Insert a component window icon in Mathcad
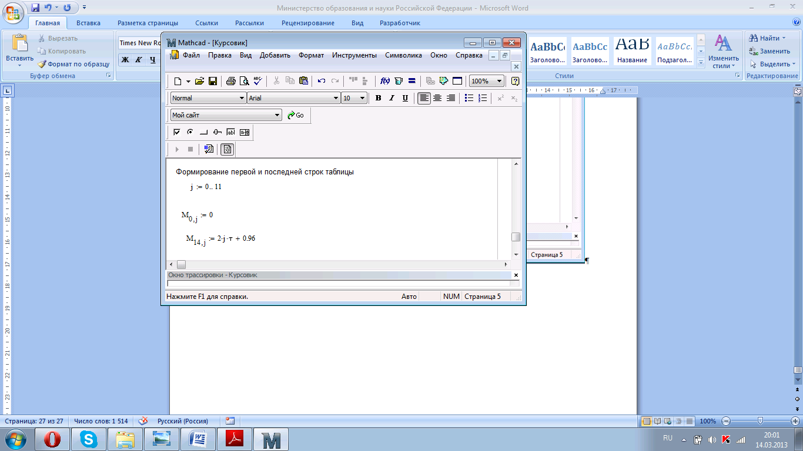 [x=457, y=81]
